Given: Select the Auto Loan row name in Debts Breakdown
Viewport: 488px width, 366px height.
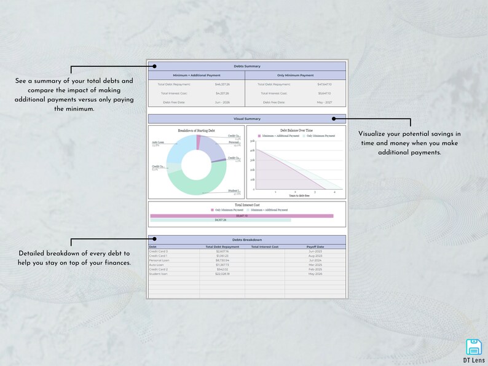Looking at the screenshot, I should pos(174,265).
